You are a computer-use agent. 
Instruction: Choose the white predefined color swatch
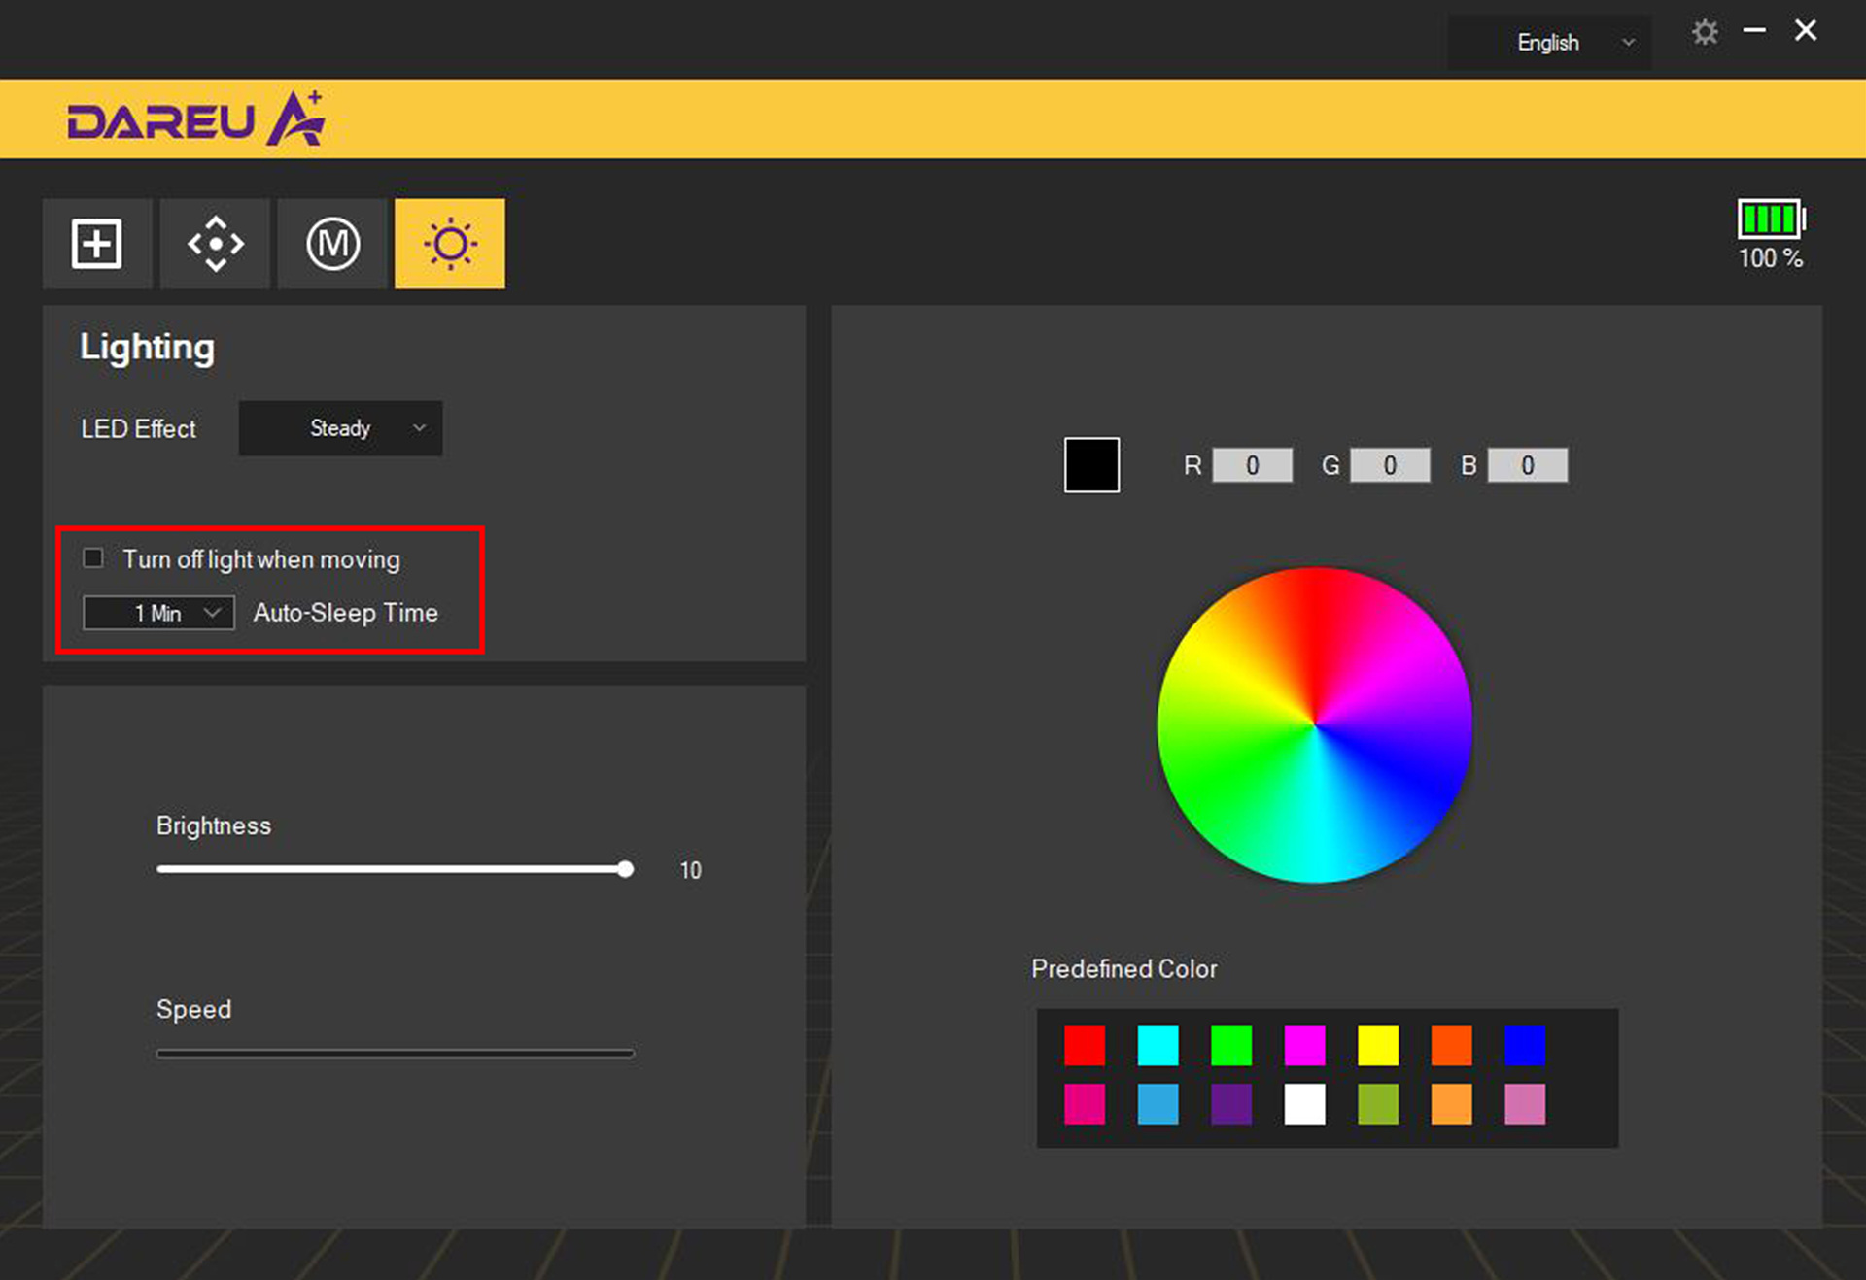tap(1304, 1104)
